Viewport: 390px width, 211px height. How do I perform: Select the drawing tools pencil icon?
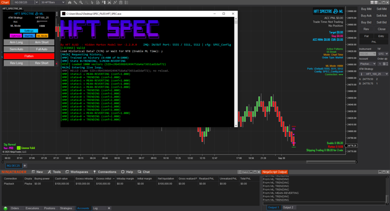click(75, 2)
